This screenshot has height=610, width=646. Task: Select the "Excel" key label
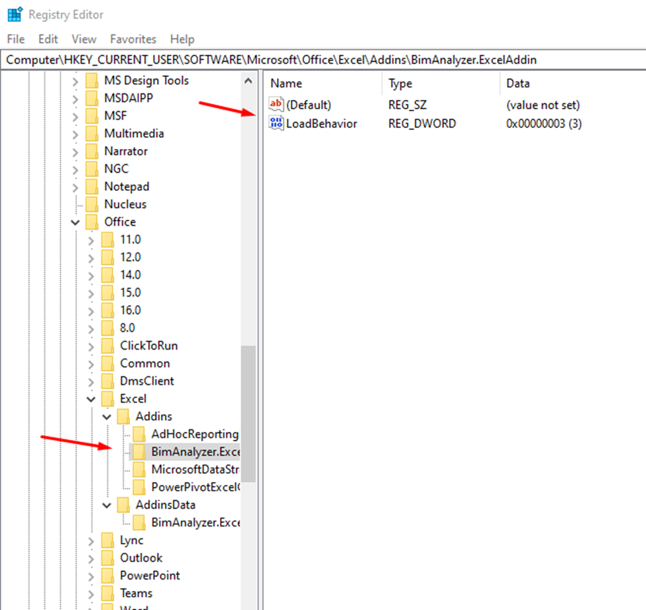(x=133, y=399)
